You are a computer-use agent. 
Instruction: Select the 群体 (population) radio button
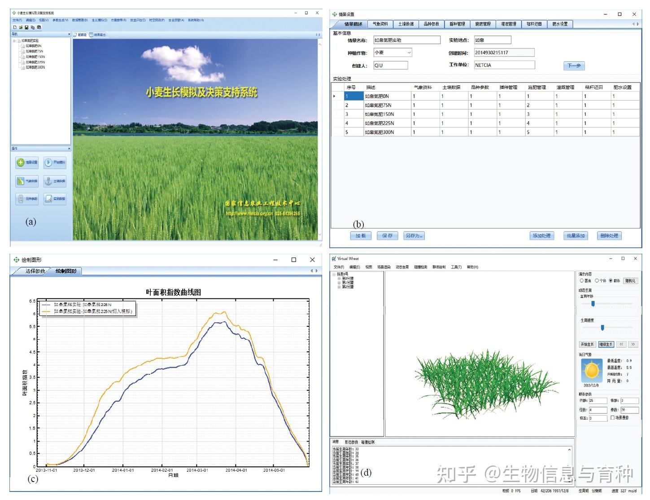pos(611,280)
